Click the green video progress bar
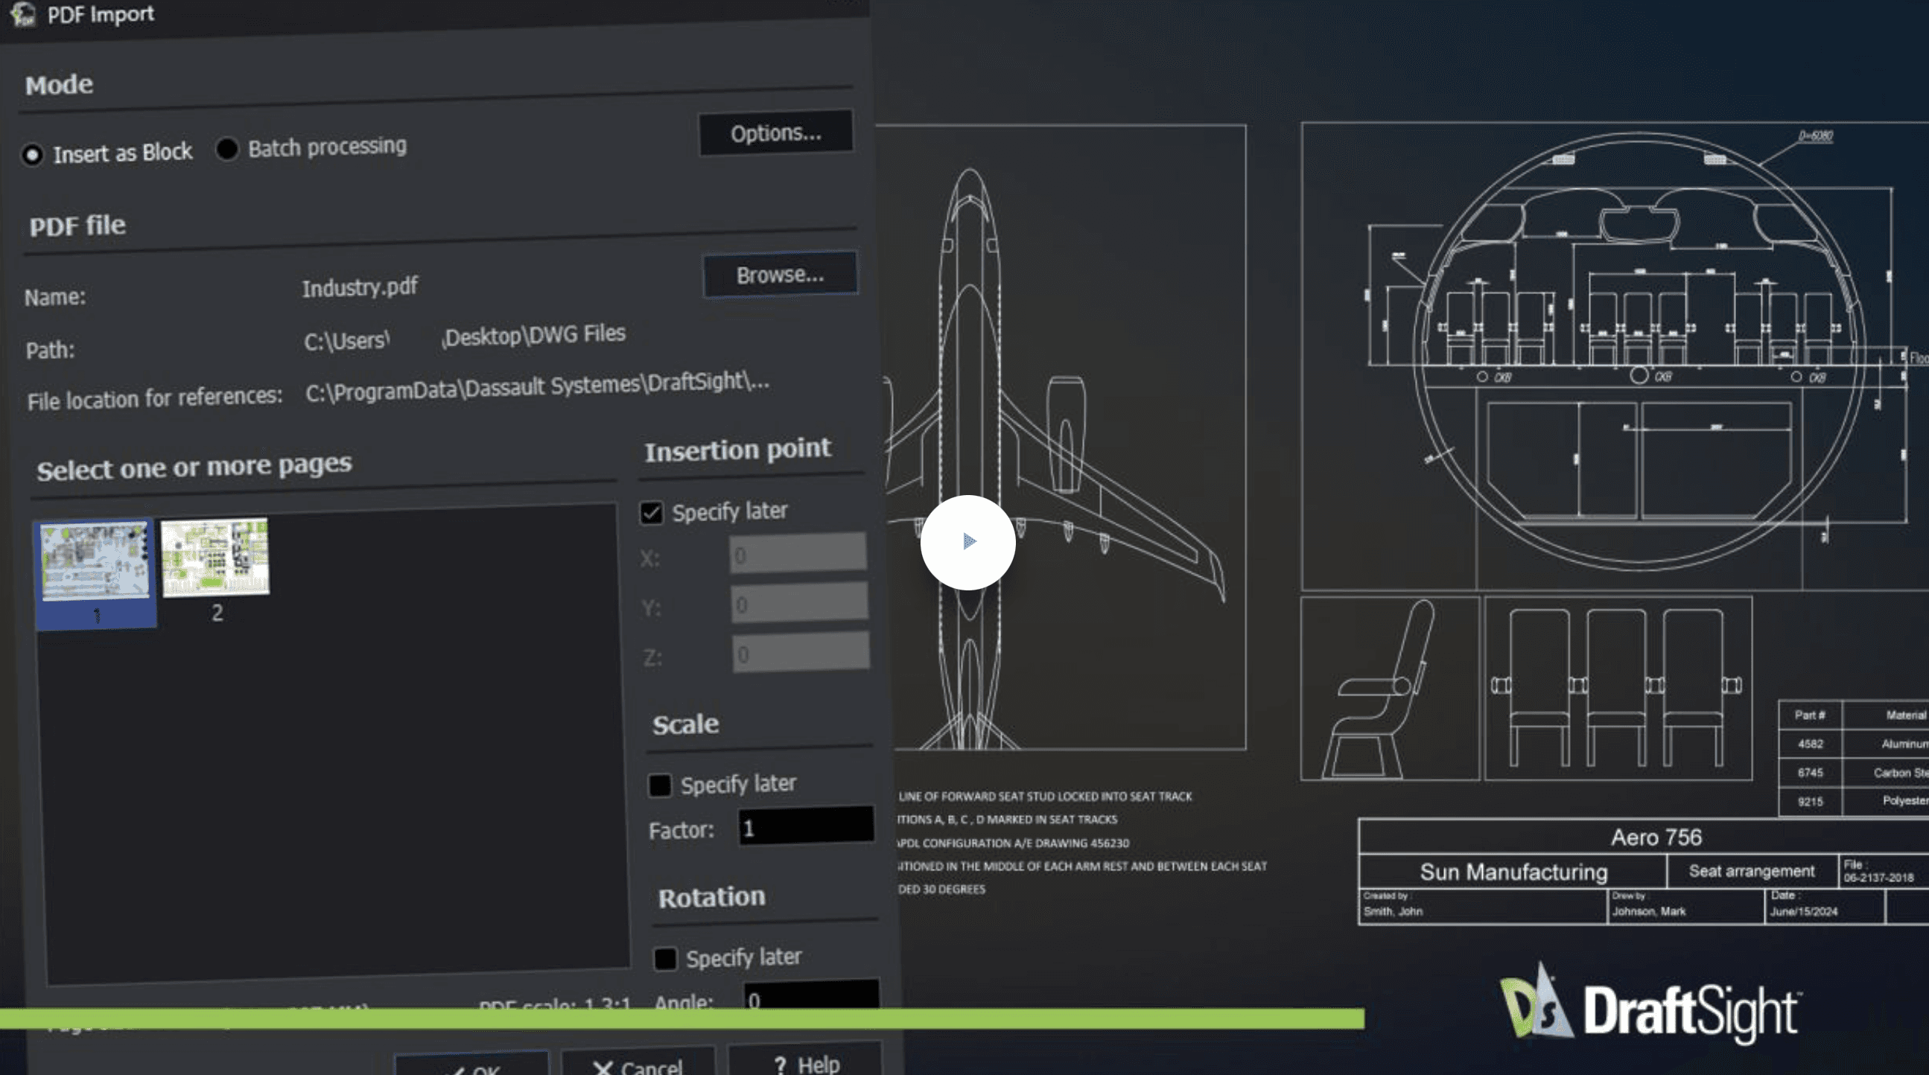 click(681, 1018)
